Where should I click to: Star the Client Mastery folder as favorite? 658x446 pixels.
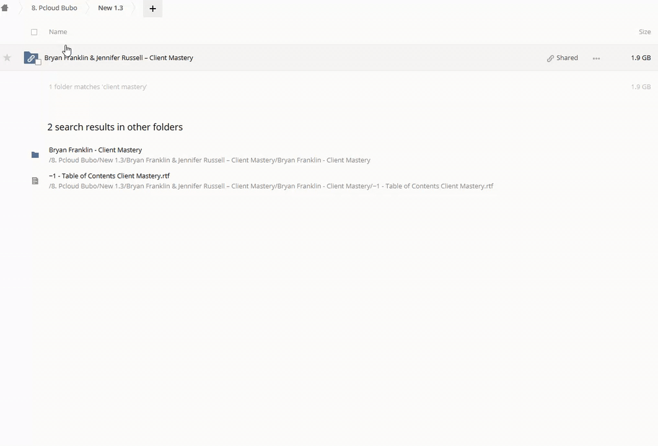coord(7,58)
